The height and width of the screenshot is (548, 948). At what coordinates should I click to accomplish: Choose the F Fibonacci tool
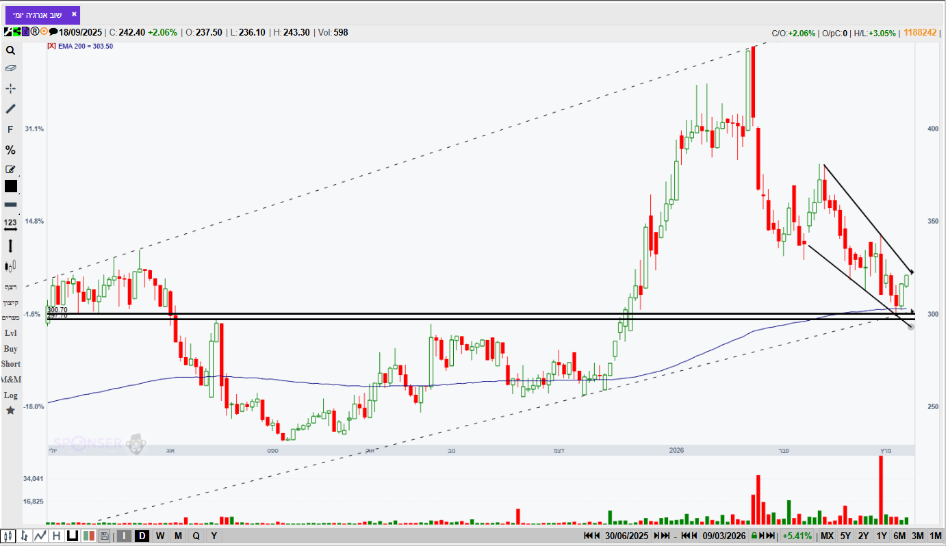click(10, 129)
